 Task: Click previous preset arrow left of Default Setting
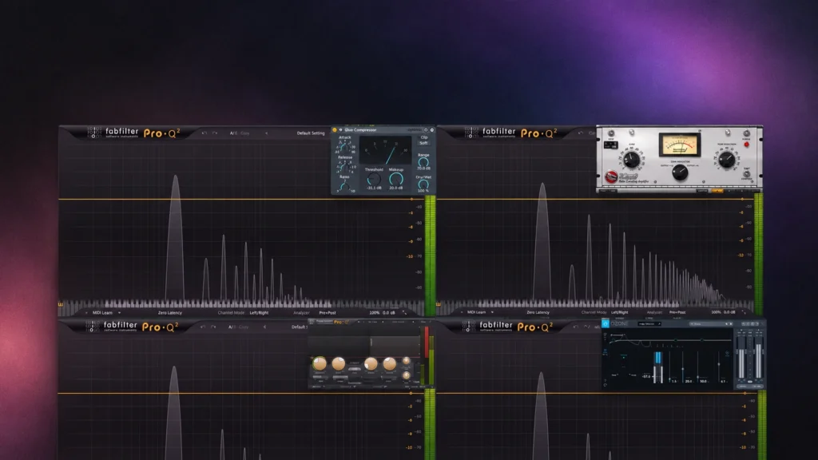point(266,133)
